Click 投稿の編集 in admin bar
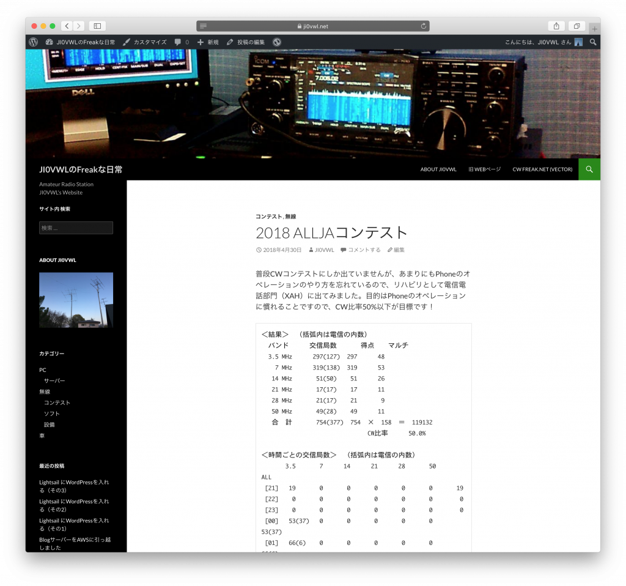Screen dimensions: 626x586 pos(246,42)
